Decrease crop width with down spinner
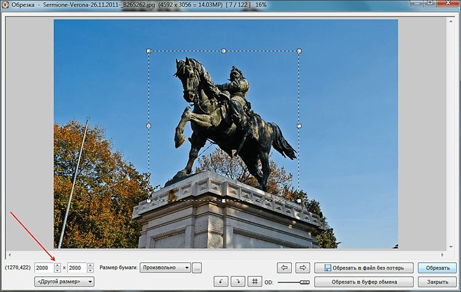Image resolution: width=461 pixels, height=292 pixels. coord(58,270)
